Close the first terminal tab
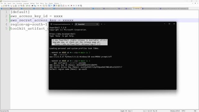The image size is (199, 112). 72,24
